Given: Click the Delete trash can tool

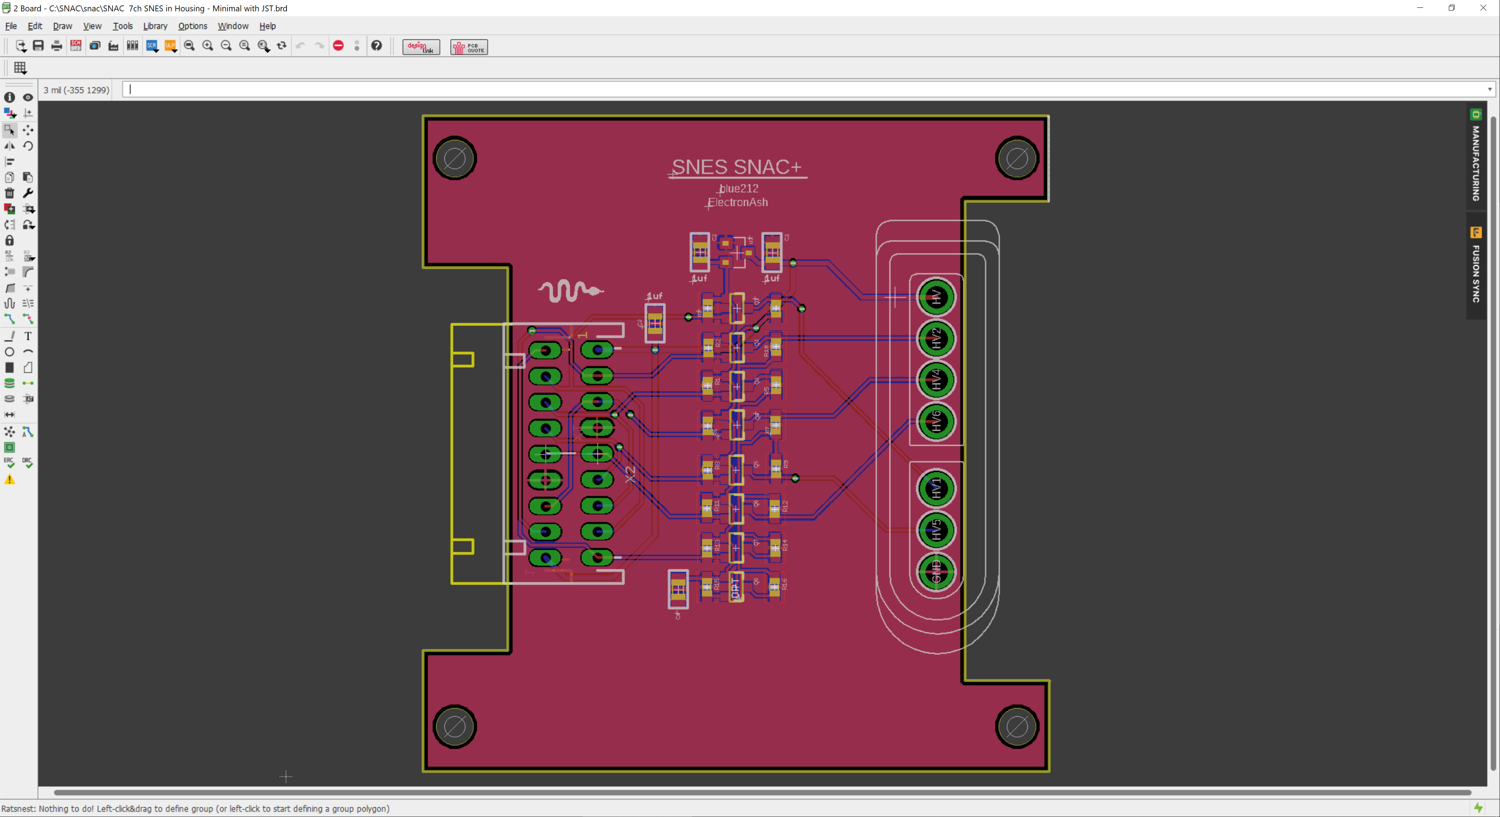Looking at the screenshot, I should (9, 193).
